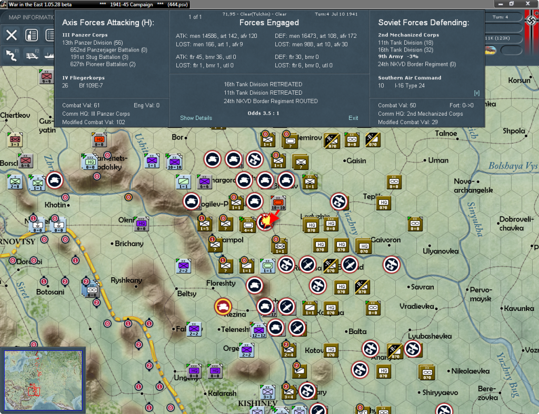Select the tank circle marker near Khotin
The image size is (539, 414).
55,180
